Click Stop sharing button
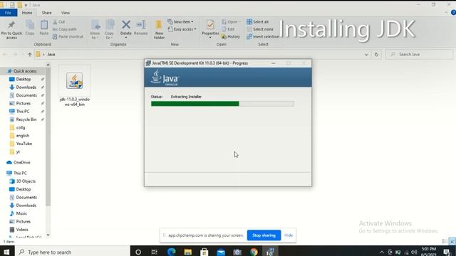456x256 pixels. click(x=264, y=235)
